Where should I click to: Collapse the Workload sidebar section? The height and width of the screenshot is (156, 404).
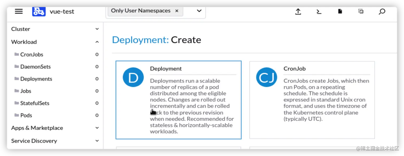coord(97,42)
